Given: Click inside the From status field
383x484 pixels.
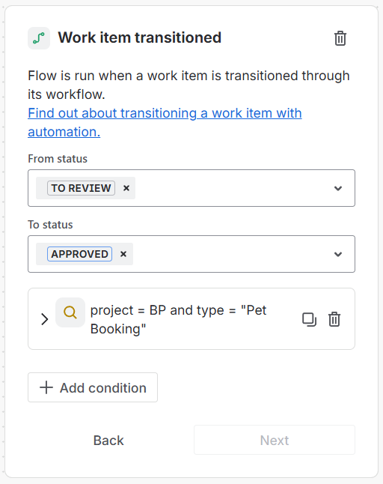Looking at the screenshot, I should [191, 188].
